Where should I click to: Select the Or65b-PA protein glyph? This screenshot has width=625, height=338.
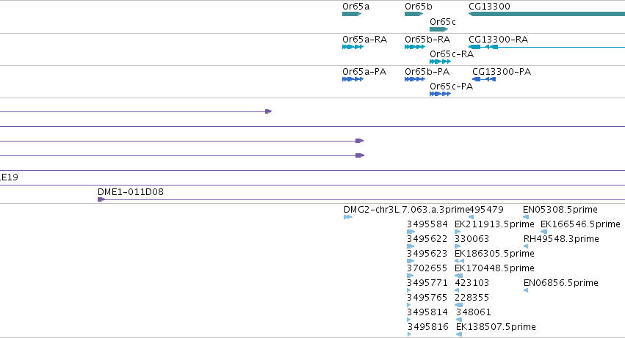tap(415, 79)
